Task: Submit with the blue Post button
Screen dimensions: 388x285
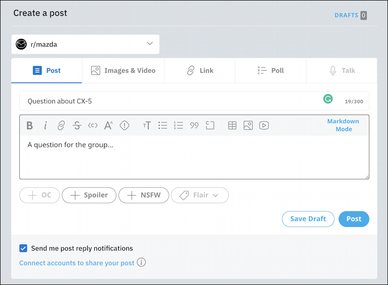Action: pyautogui.click(x=354, y=219)
